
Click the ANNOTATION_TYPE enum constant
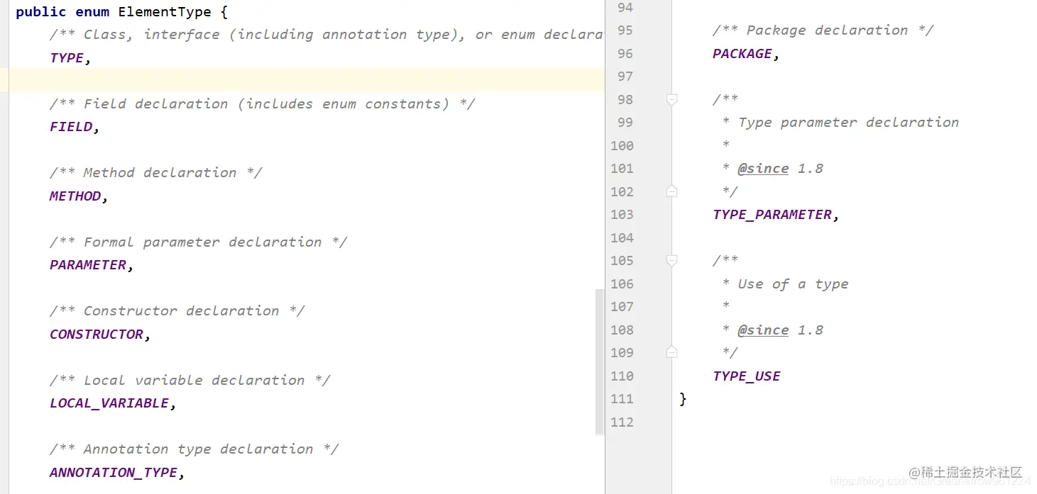coord(114,473)
